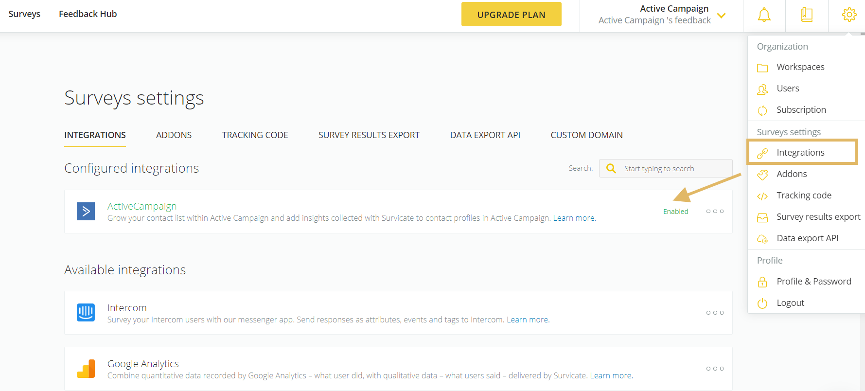Click the Users people icon
Screen dimensions: 865x391
click(762, 89)
